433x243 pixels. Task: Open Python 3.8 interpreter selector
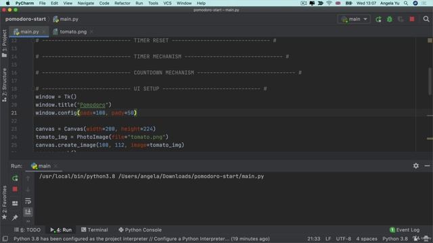(395, 238)
